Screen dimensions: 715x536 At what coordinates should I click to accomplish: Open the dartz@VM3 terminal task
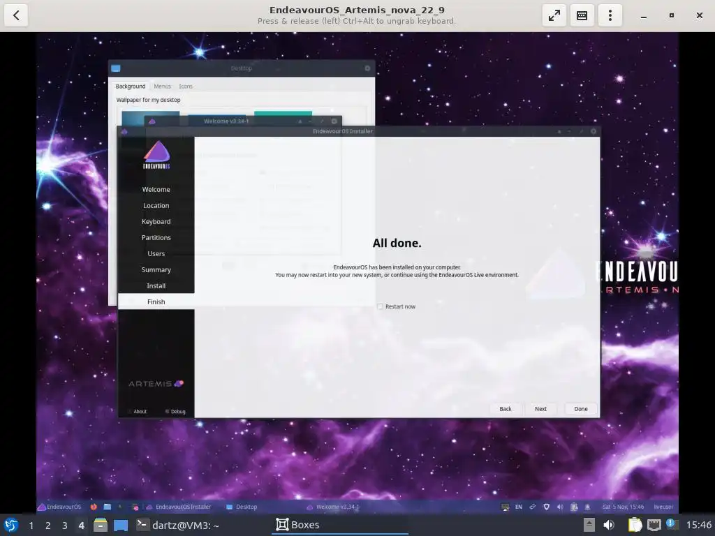[178, 525]
